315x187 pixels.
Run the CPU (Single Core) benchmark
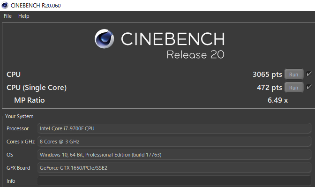(x=294, y=88)
